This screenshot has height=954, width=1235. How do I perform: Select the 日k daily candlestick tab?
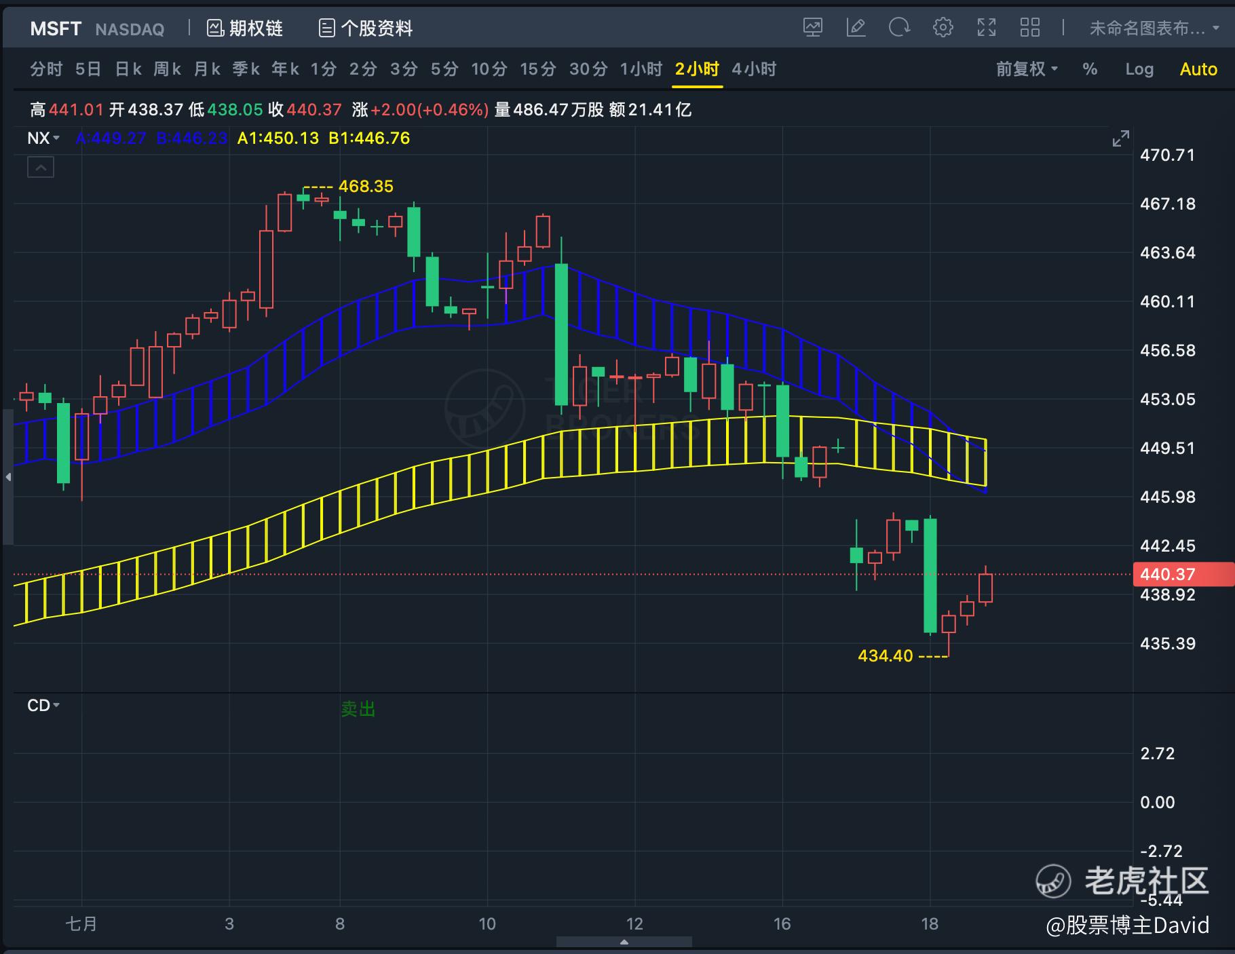coord(128,69)
